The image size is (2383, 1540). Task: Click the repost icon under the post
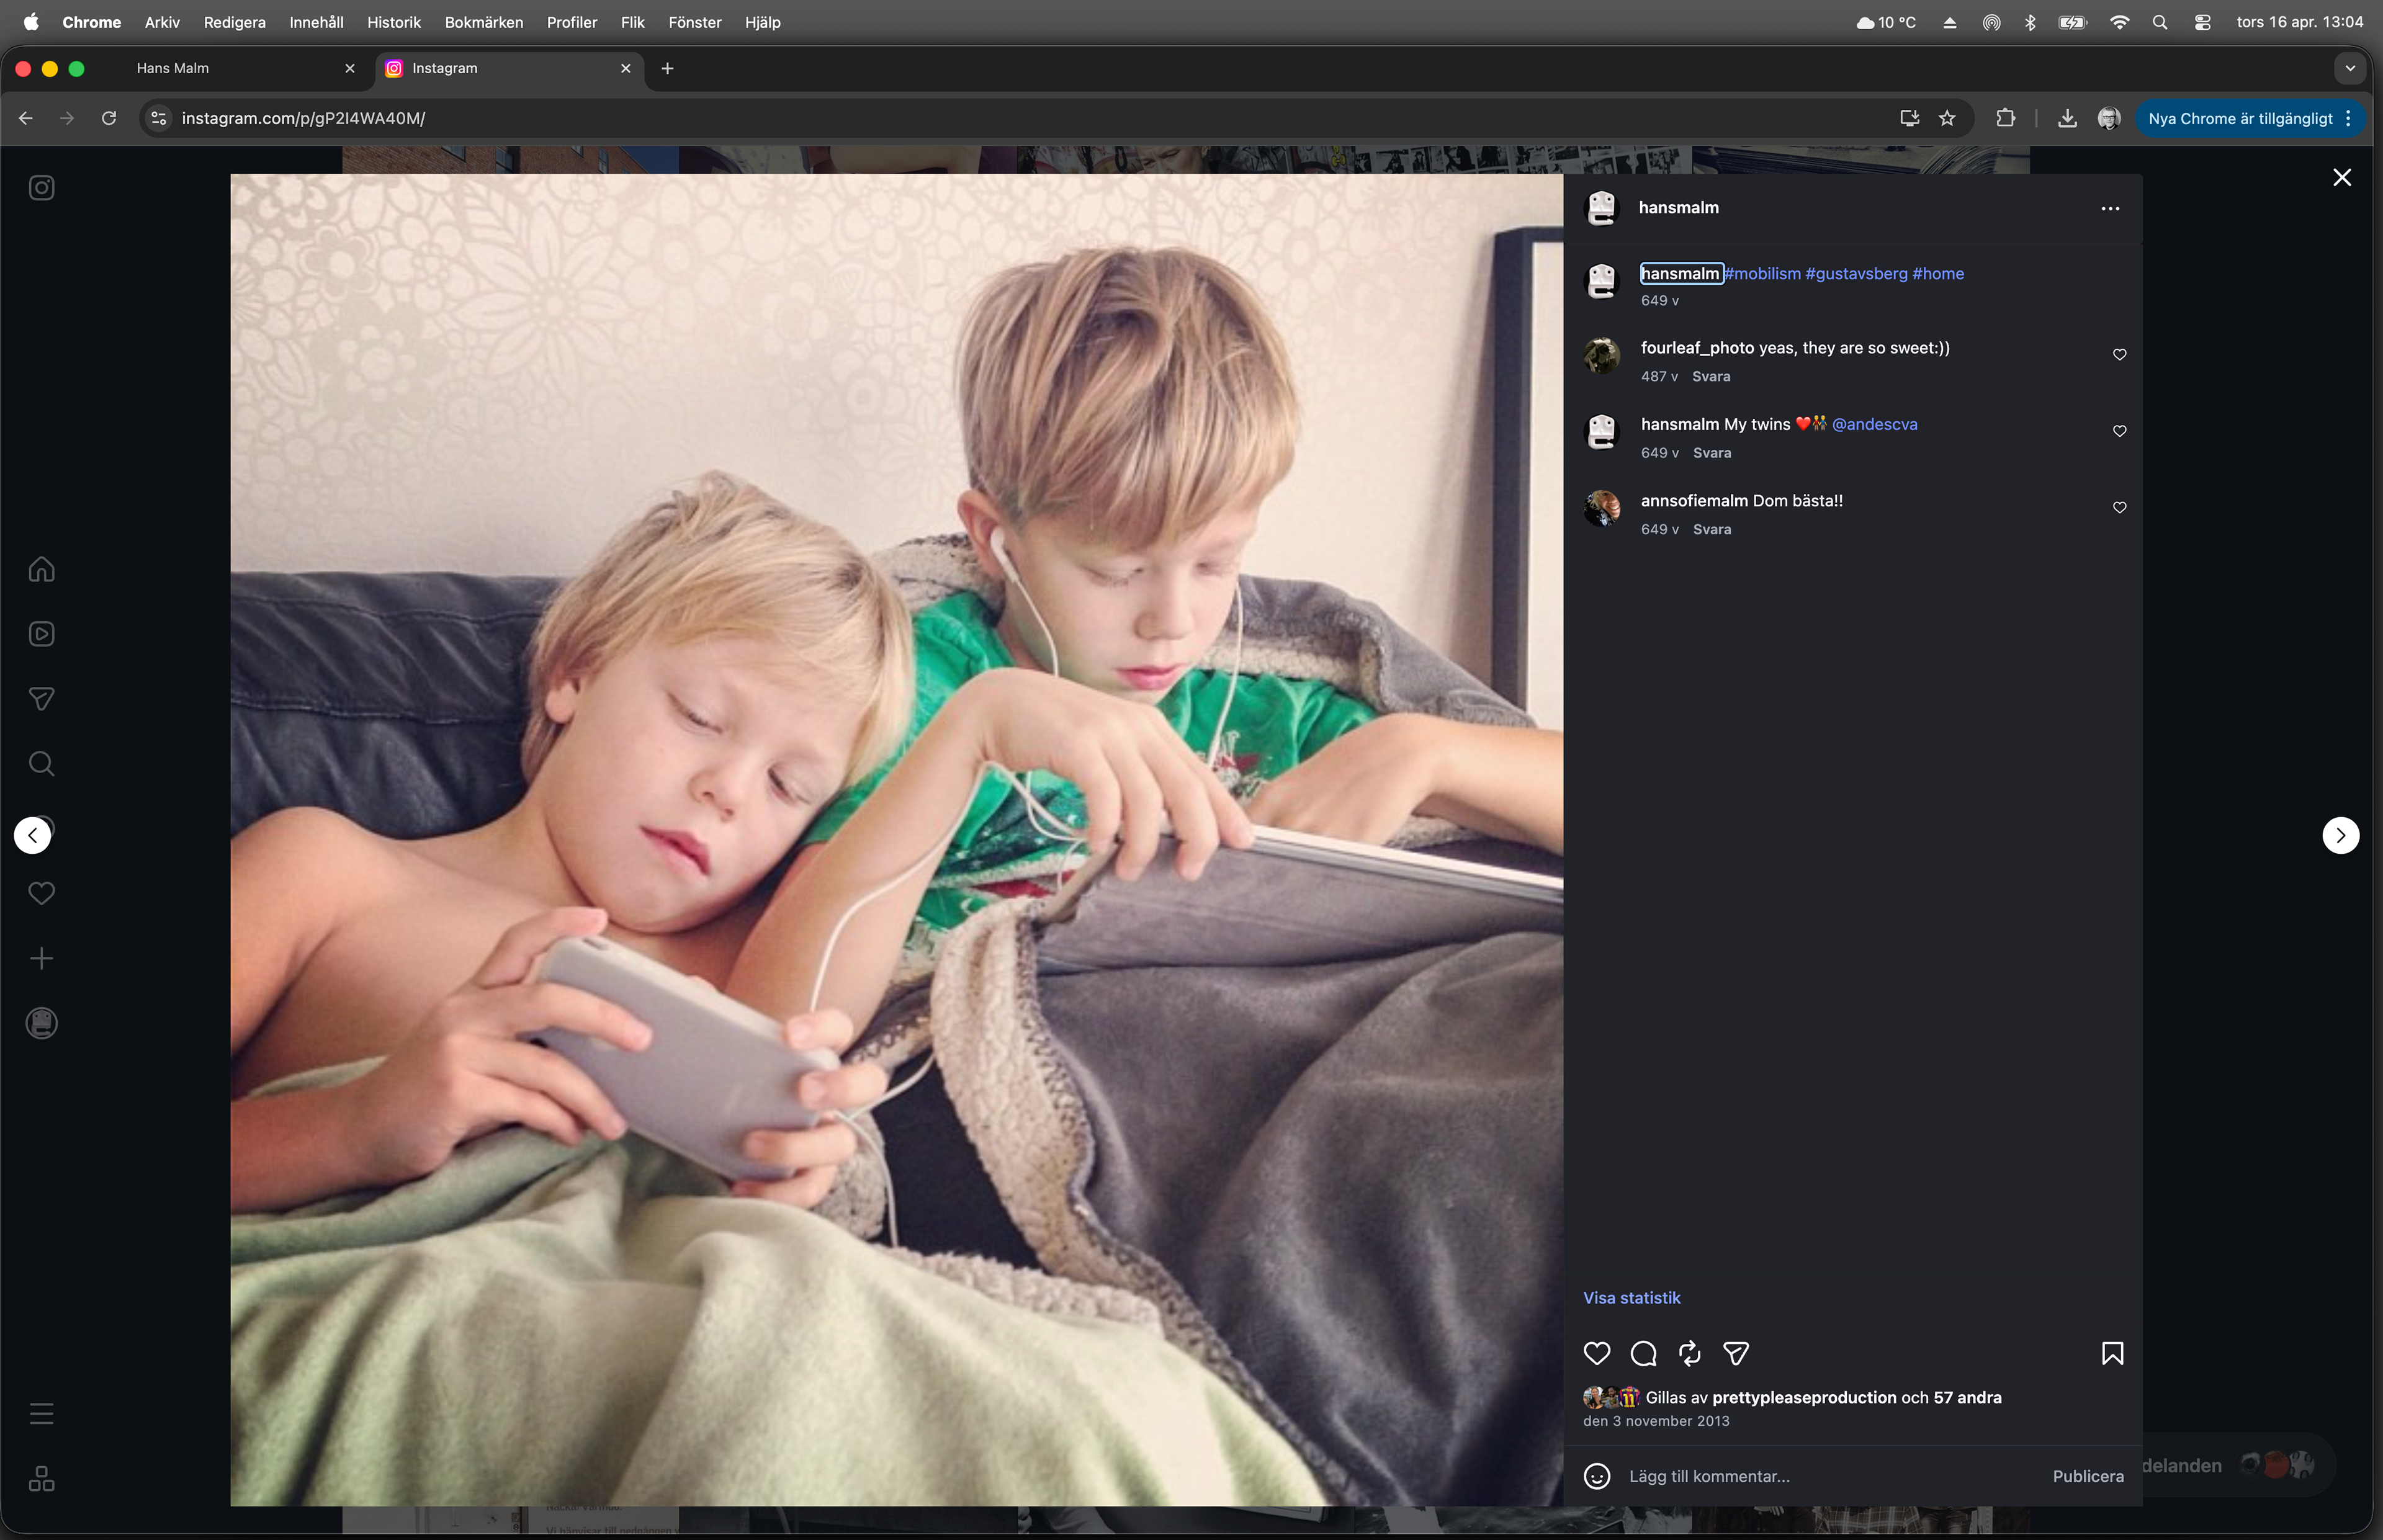tap(1690, 1353)
